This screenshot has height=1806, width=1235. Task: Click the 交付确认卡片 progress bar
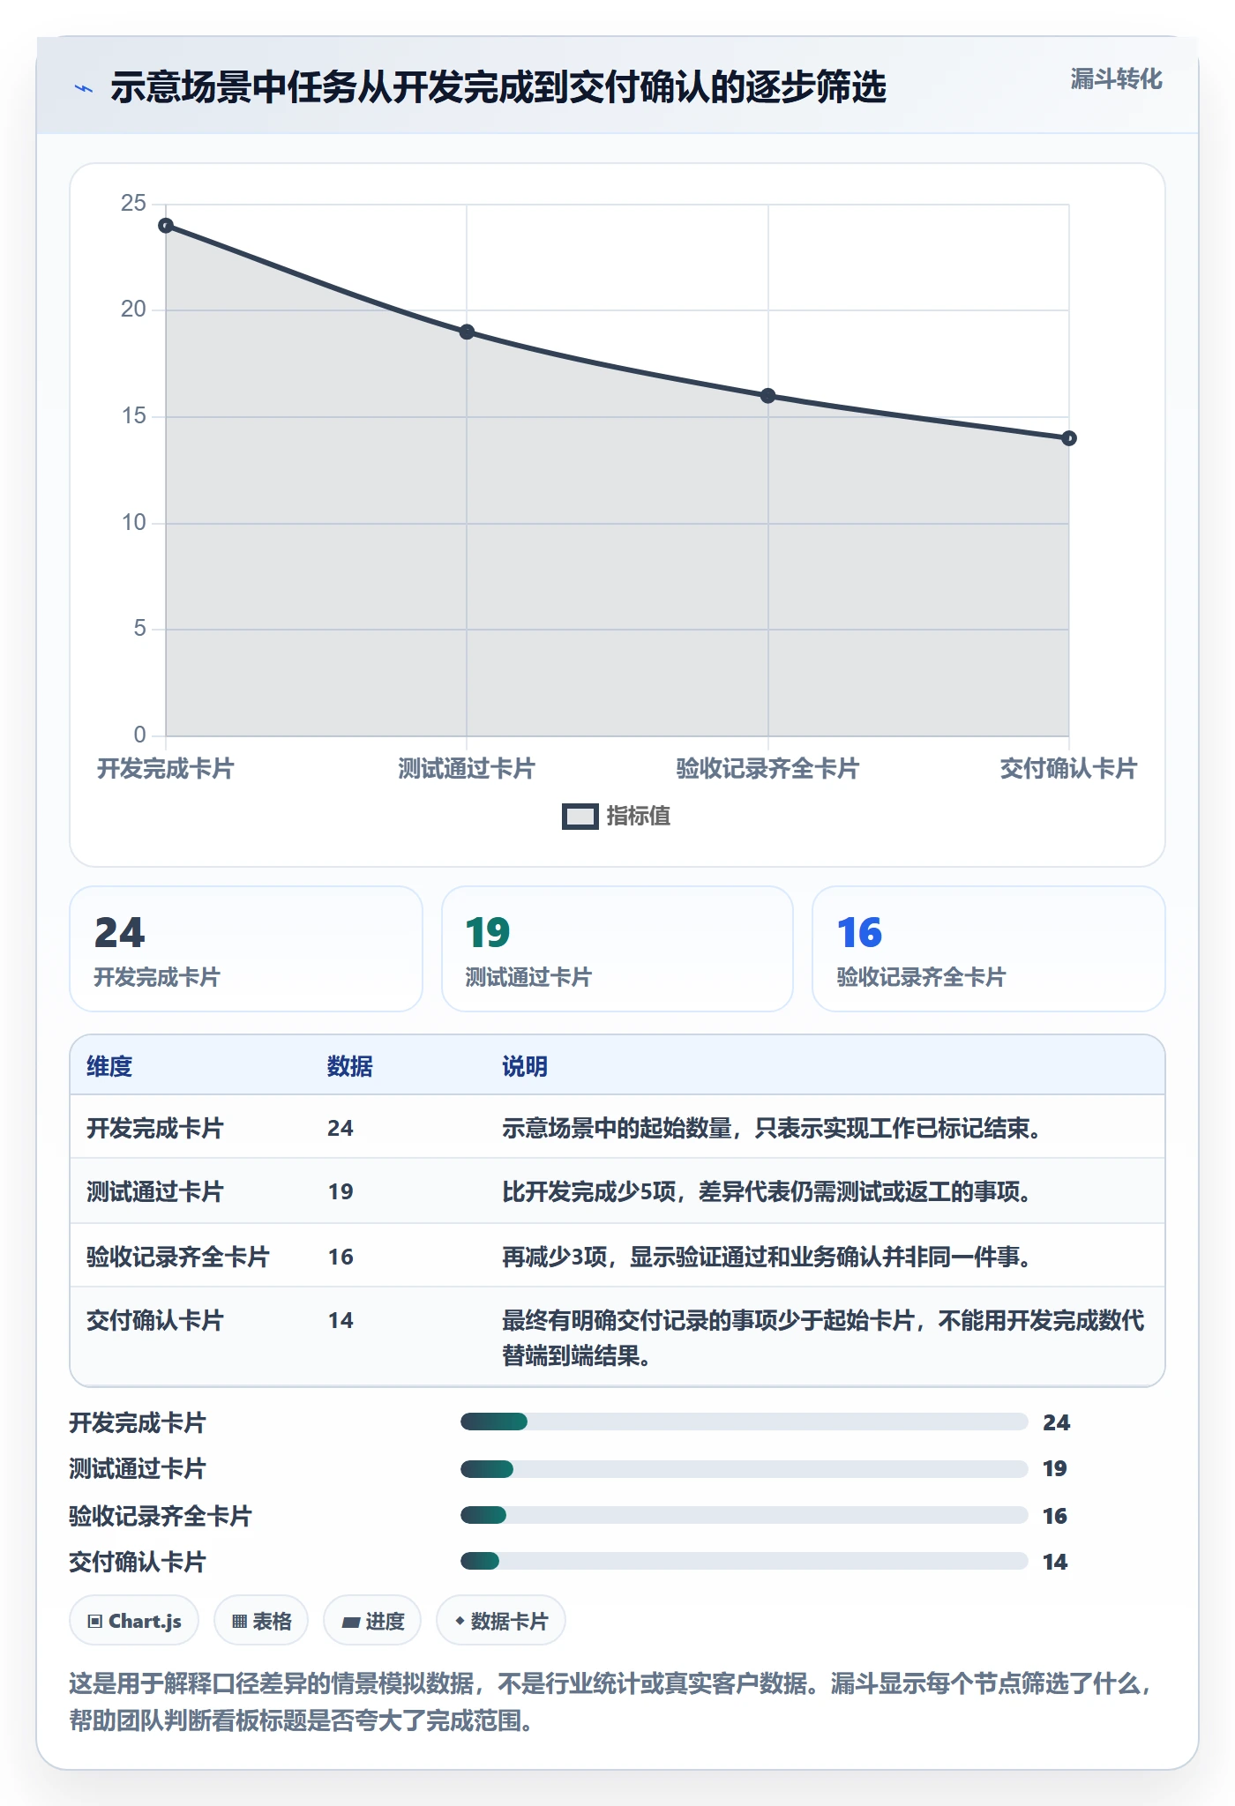click(x=745, y=1561)
